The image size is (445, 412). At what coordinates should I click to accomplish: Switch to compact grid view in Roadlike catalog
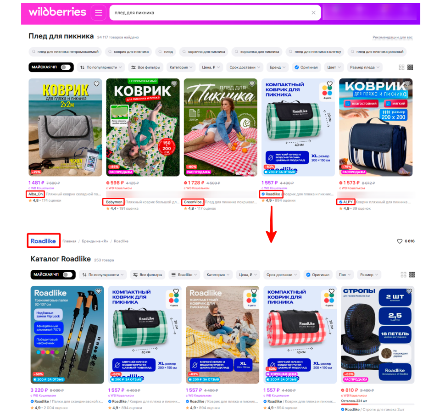(412, 275)
